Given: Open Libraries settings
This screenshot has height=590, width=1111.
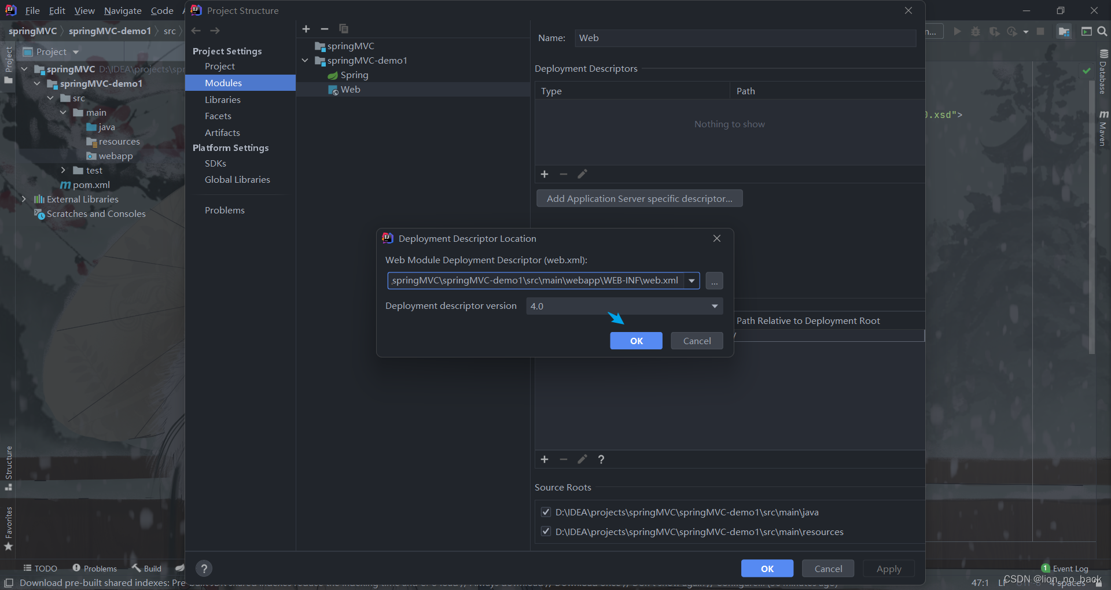Looking at the screenshot, I should pos(223,99).
